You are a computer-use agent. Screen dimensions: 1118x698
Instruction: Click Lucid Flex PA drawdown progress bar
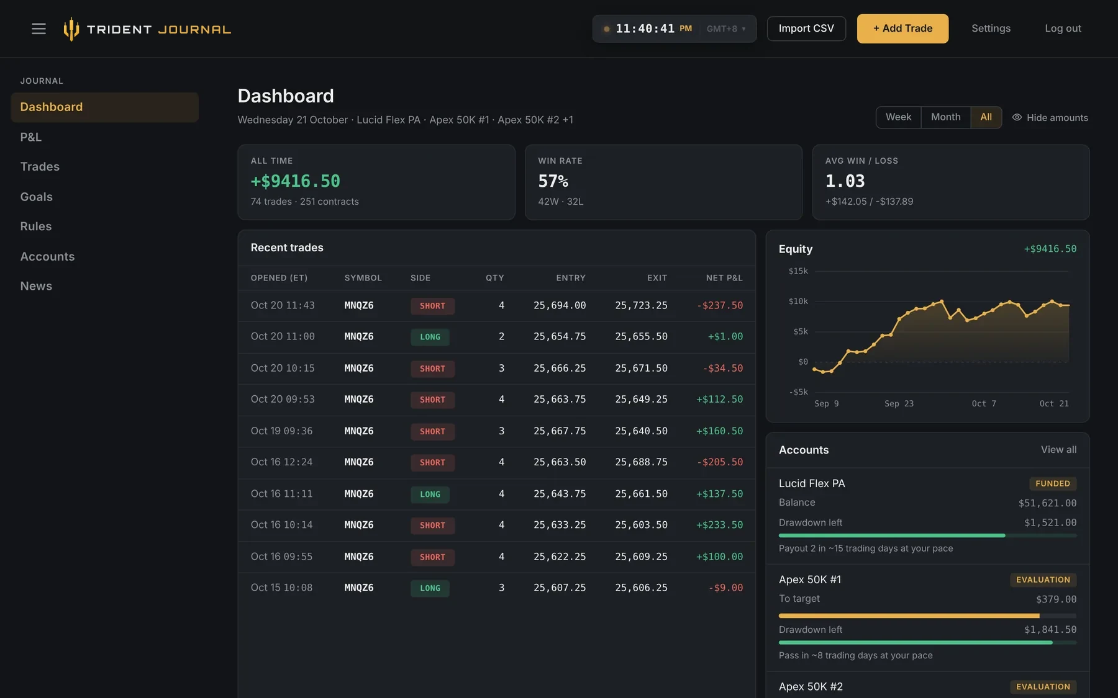click(927, 535)
